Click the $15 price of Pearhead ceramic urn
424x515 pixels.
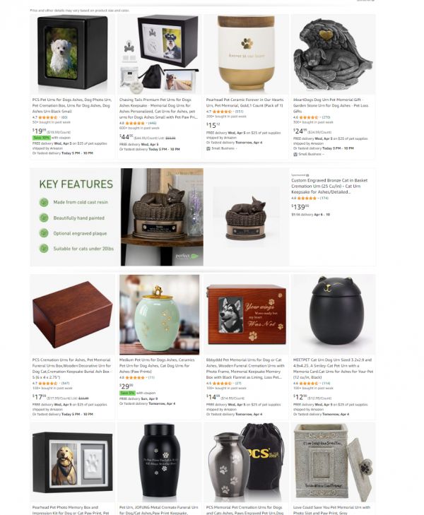(213, 126)
